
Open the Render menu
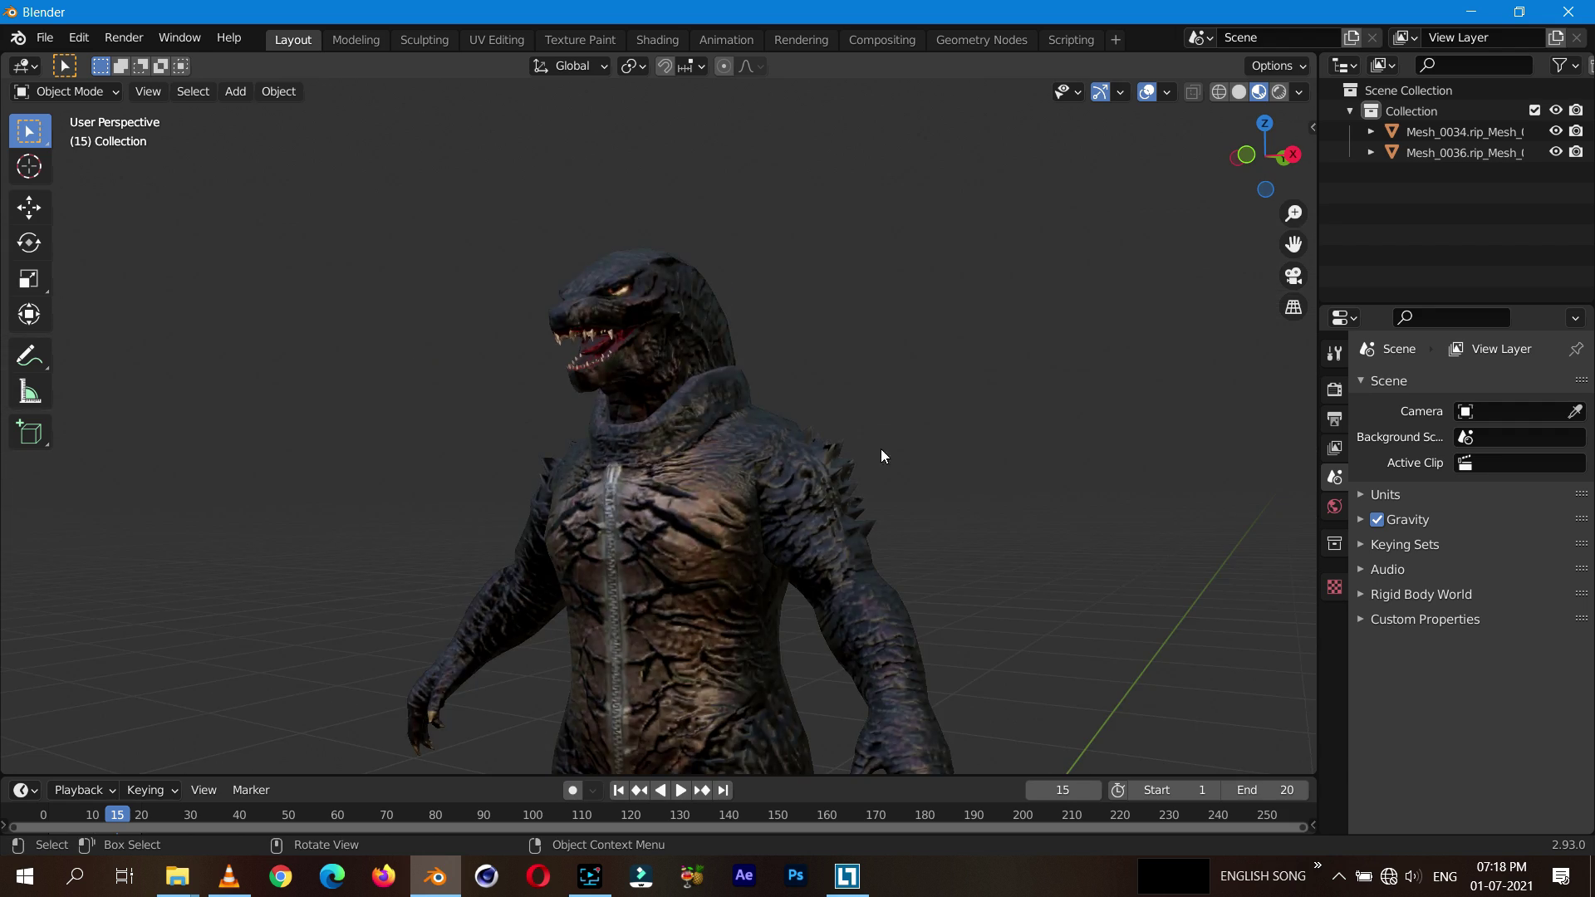point(124,38)
